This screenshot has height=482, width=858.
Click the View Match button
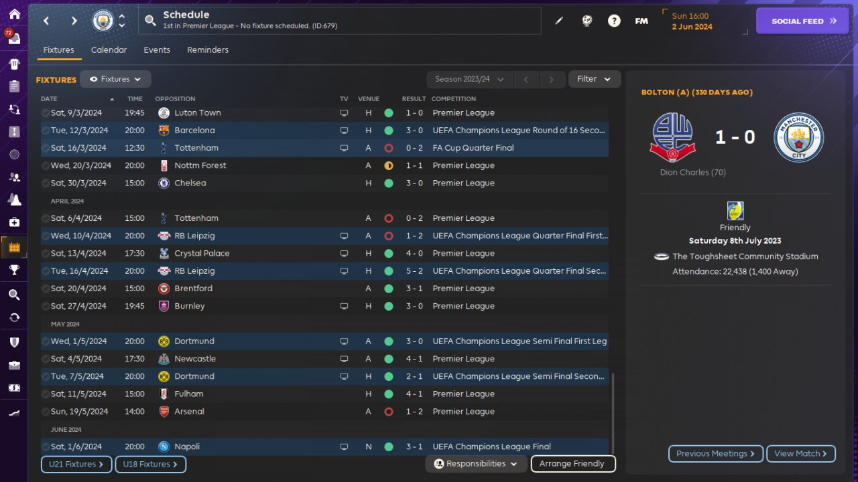point(801,454)
